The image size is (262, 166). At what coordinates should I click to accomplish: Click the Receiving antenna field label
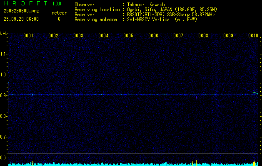point(96,20)
